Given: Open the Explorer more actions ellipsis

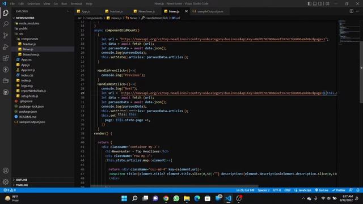Looking at the screenshot, I should click(x=69, y=11).
